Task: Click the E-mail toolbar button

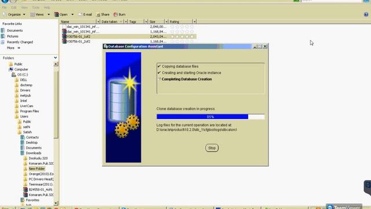Action: coord(85,15)
